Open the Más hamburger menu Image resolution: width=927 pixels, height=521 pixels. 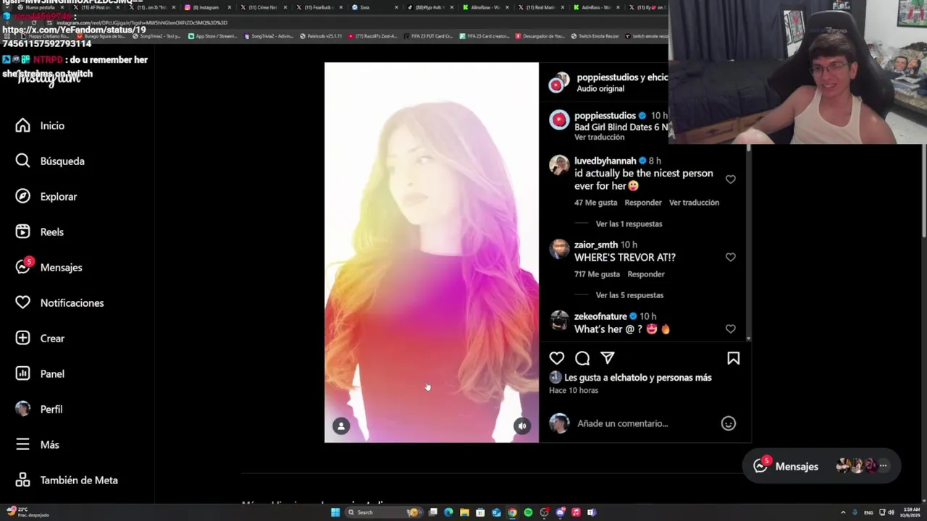(23, 444)
